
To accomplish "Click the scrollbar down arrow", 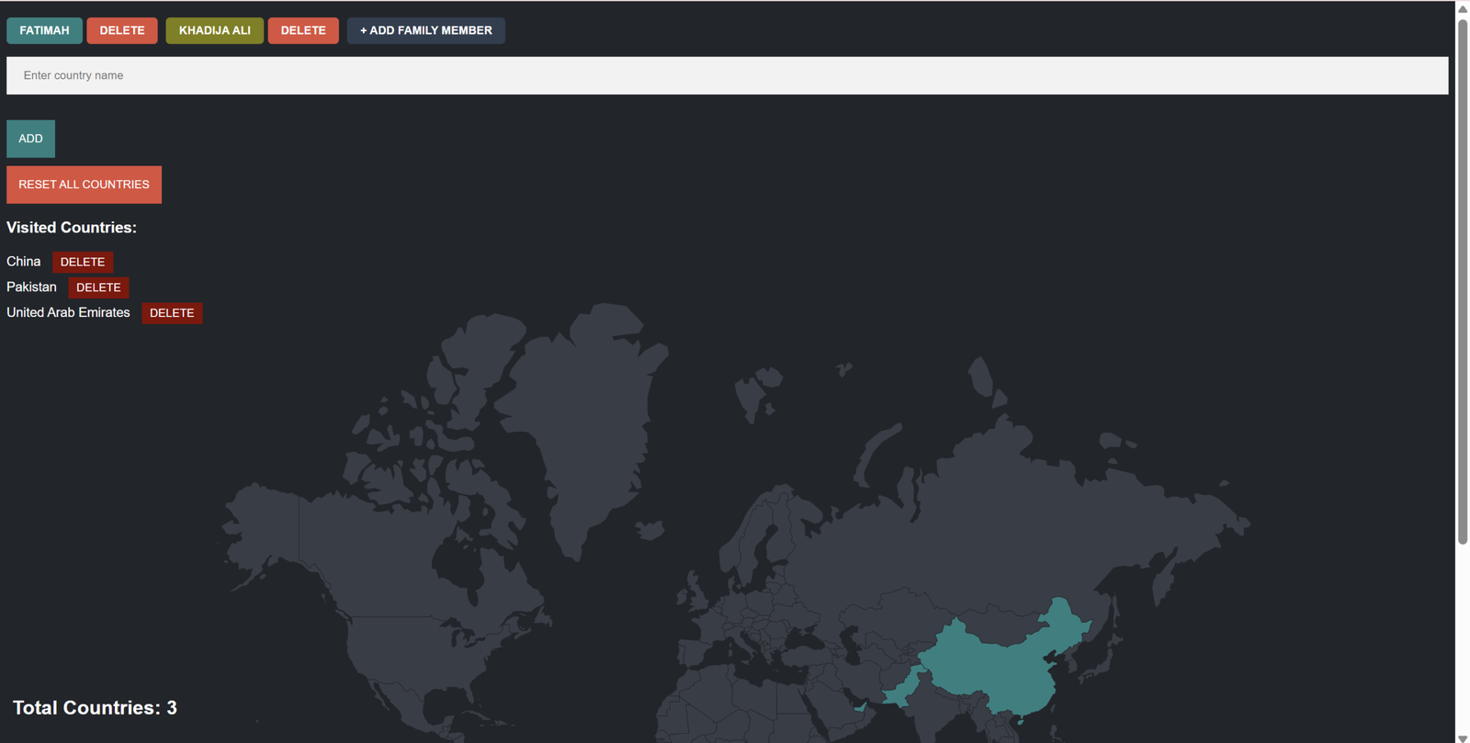I will (1463, 737).
